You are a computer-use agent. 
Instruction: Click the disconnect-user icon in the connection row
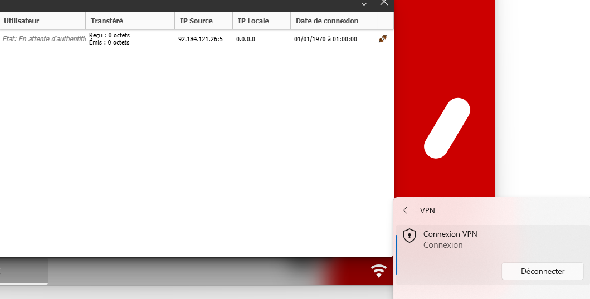[383, 39]
